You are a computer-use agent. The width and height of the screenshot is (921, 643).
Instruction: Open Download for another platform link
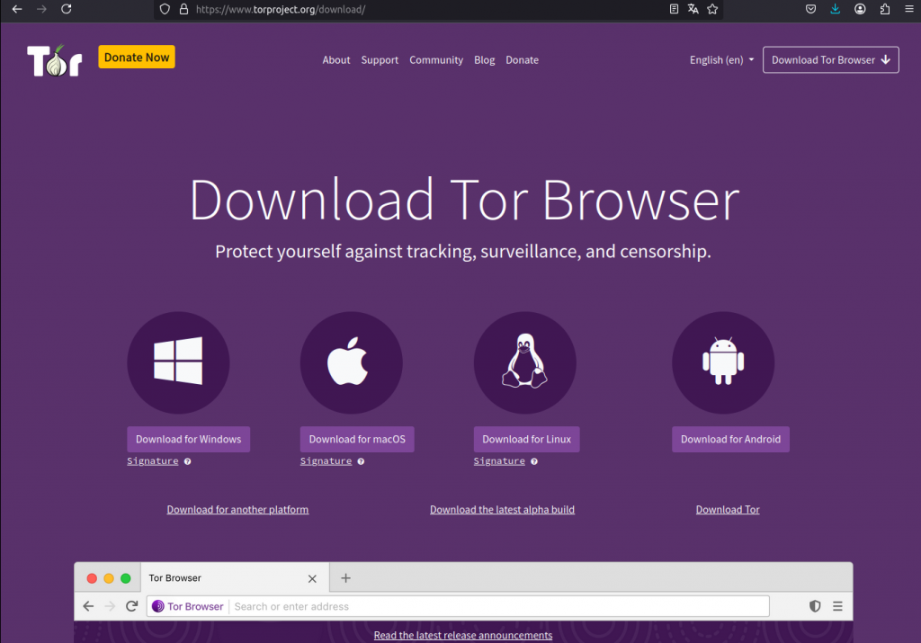click(x=237, y=510)
